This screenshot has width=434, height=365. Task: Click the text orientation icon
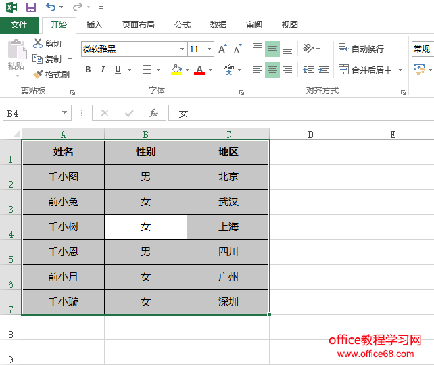coord(308,49)
